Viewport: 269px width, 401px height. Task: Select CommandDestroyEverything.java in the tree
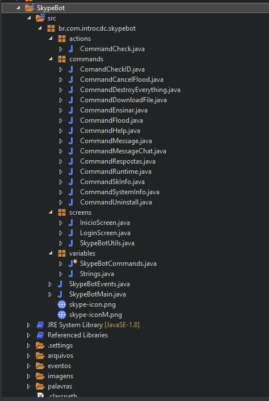131,90
